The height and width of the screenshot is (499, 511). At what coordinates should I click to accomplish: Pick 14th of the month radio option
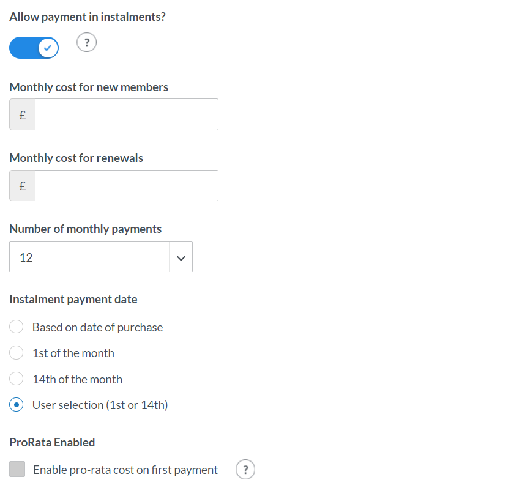17,379
